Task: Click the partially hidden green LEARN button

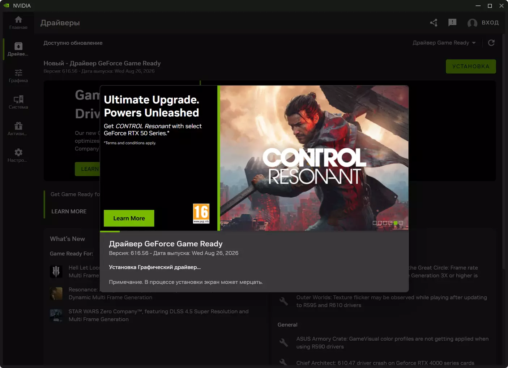Action: pyautogui.click(x=87, y=169)
